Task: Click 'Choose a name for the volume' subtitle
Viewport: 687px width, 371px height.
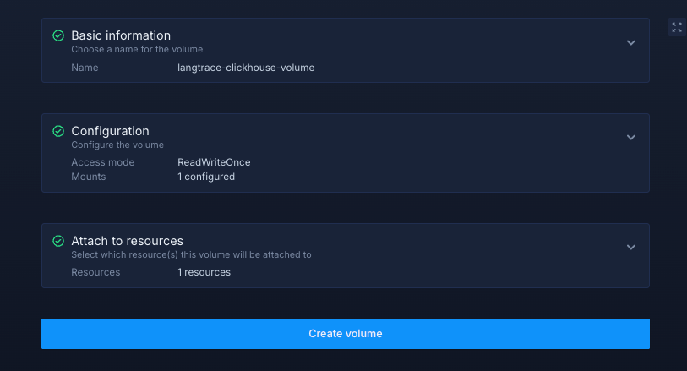Action: pyautogui.click(x=137, y=50)
